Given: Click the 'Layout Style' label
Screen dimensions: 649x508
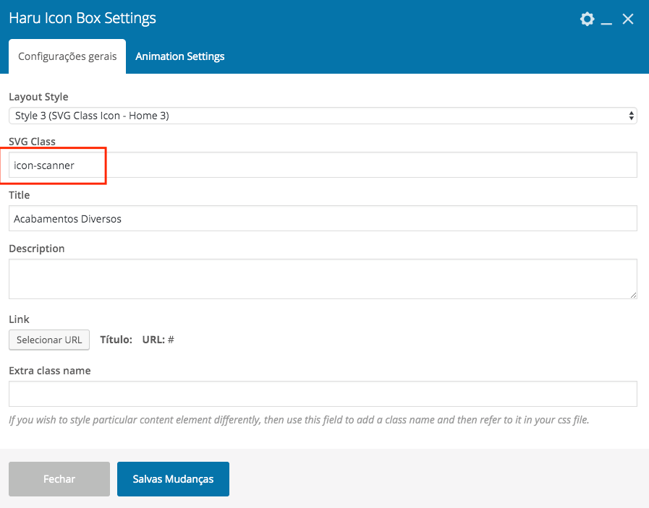Looking at the screenshot, I should point(38,97).
